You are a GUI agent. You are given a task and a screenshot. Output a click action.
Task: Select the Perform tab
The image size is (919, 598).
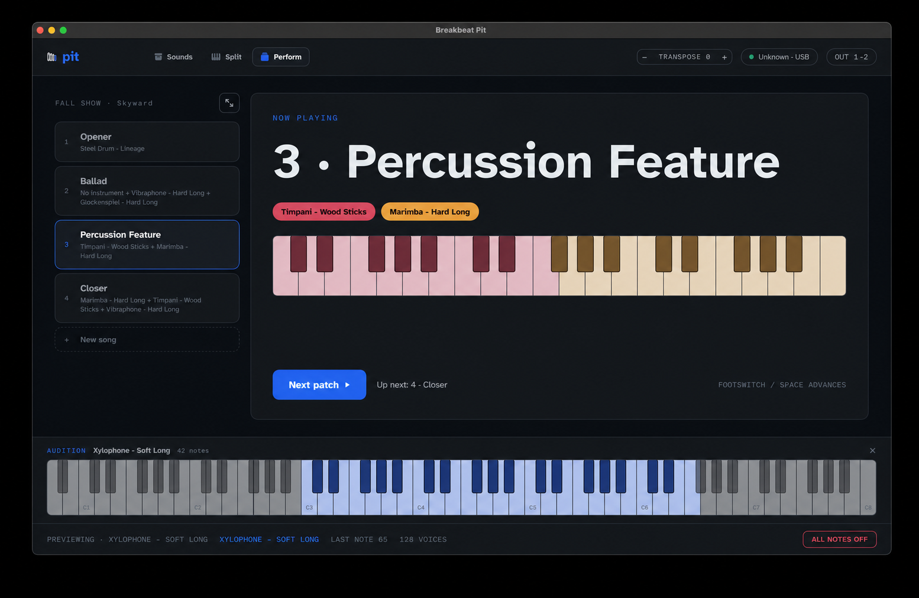281,57
